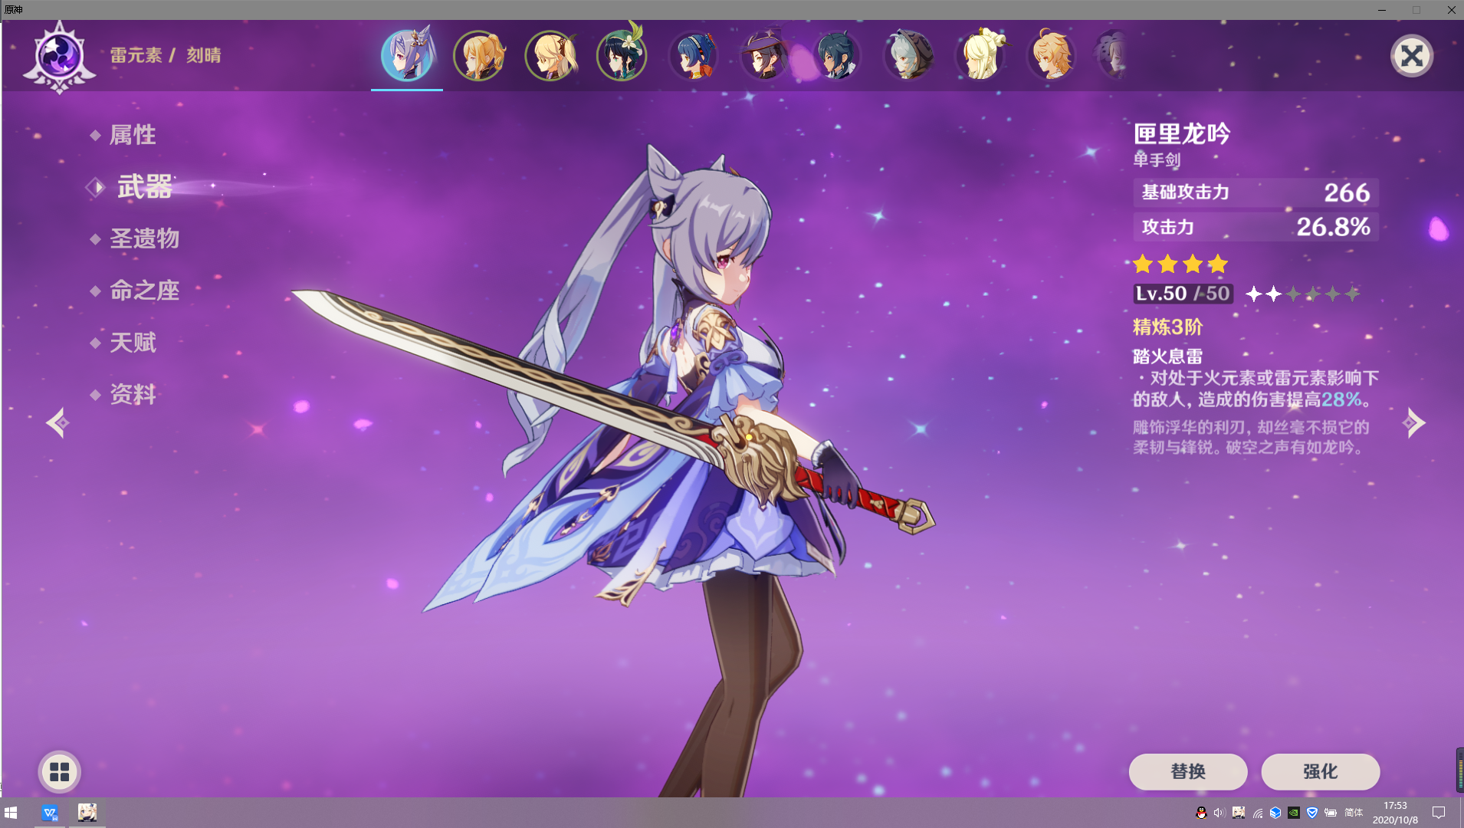Select the 武器 weapon tab
This screenshot has height=828, width=1464.
click(x=144, y=187)
